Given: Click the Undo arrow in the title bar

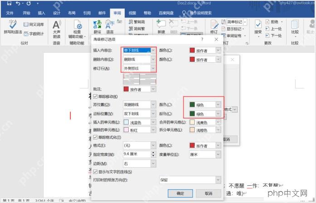Looking at the screenshot, I should pyautogui.click(x=18, y=4).
